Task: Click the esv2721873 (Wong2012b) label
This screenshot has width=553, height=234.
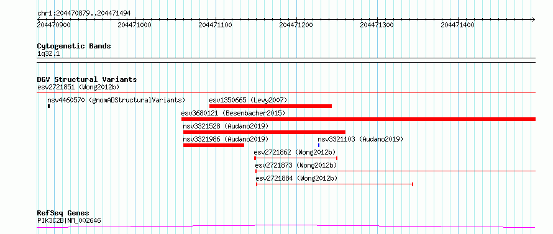Action: pyautogui.click(x=296, y=165)
